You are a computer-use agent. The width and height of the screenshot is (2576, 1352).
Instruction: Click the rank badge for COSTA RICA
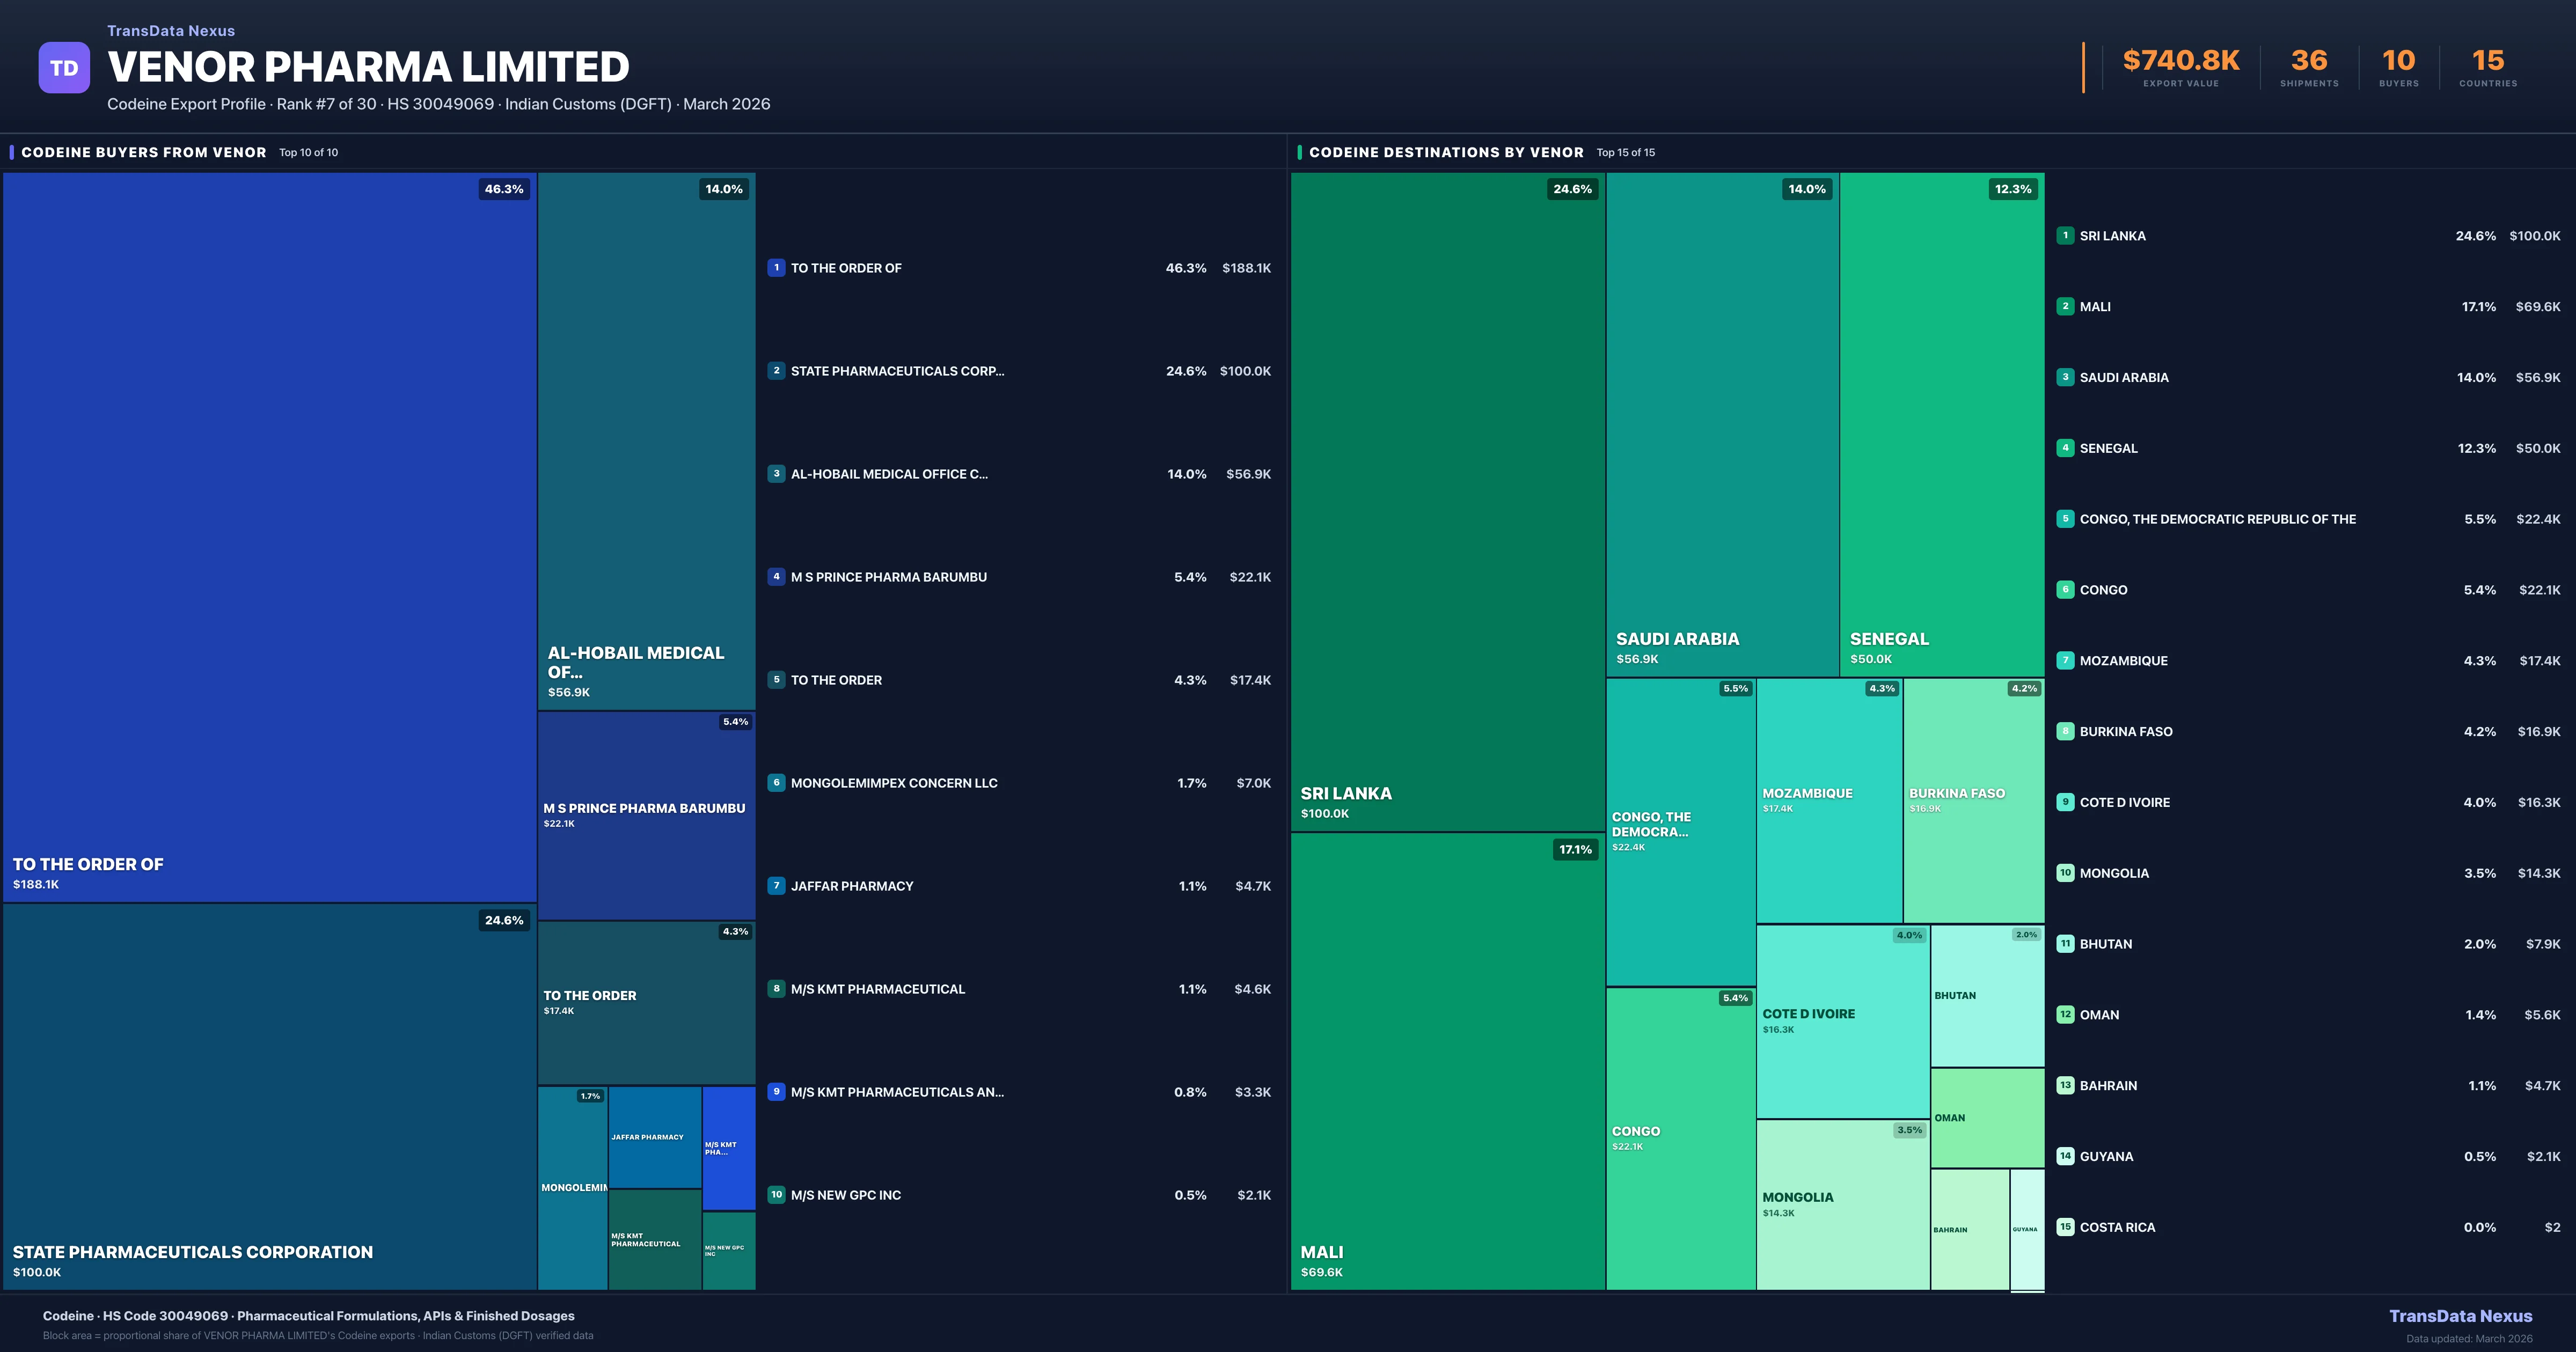pyautogui.click(x=2065, y=1227)
